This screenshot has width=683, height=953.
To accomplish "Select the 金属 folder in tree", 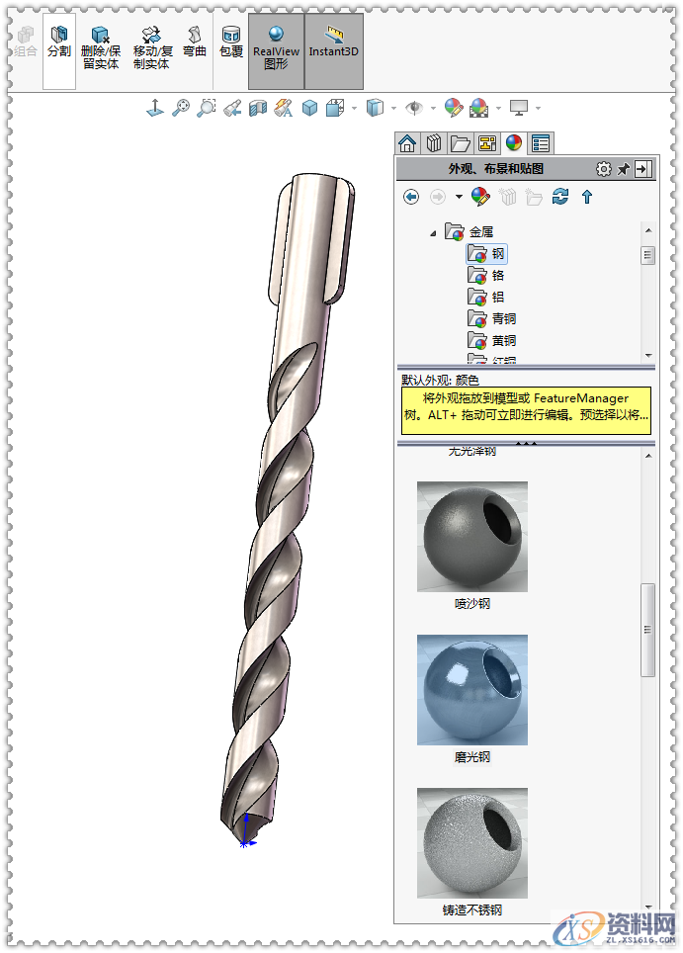I will pyautogui.click(x=470, y=232).
